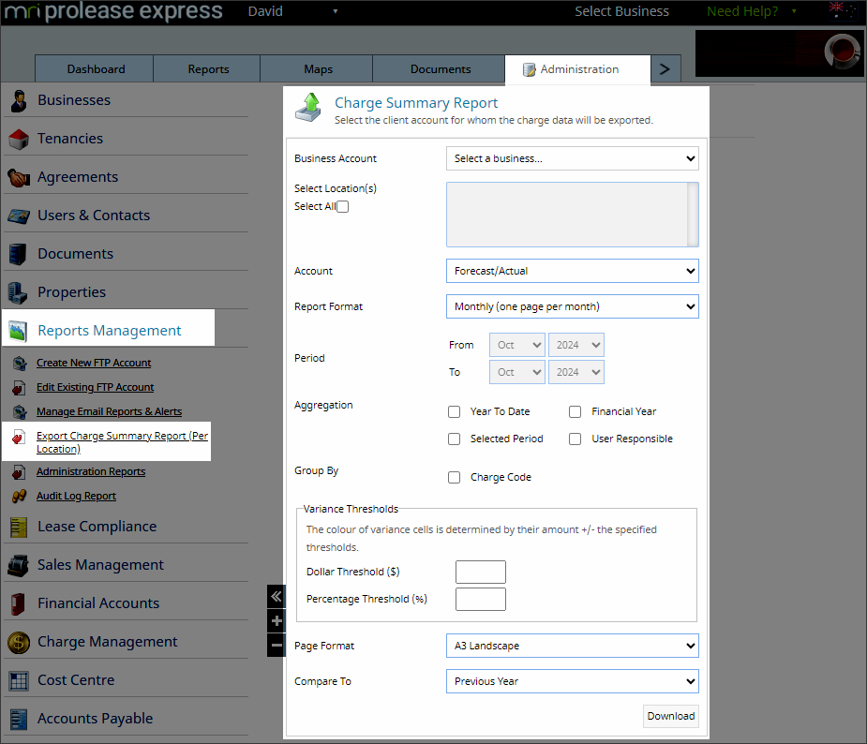
Task: Open the Report Format dropdown
Action: click(573, 306)
